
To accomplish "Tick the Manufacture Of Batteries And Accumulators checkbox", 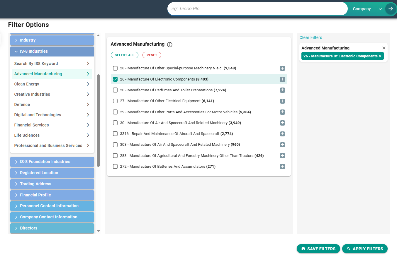I will 115,167.
